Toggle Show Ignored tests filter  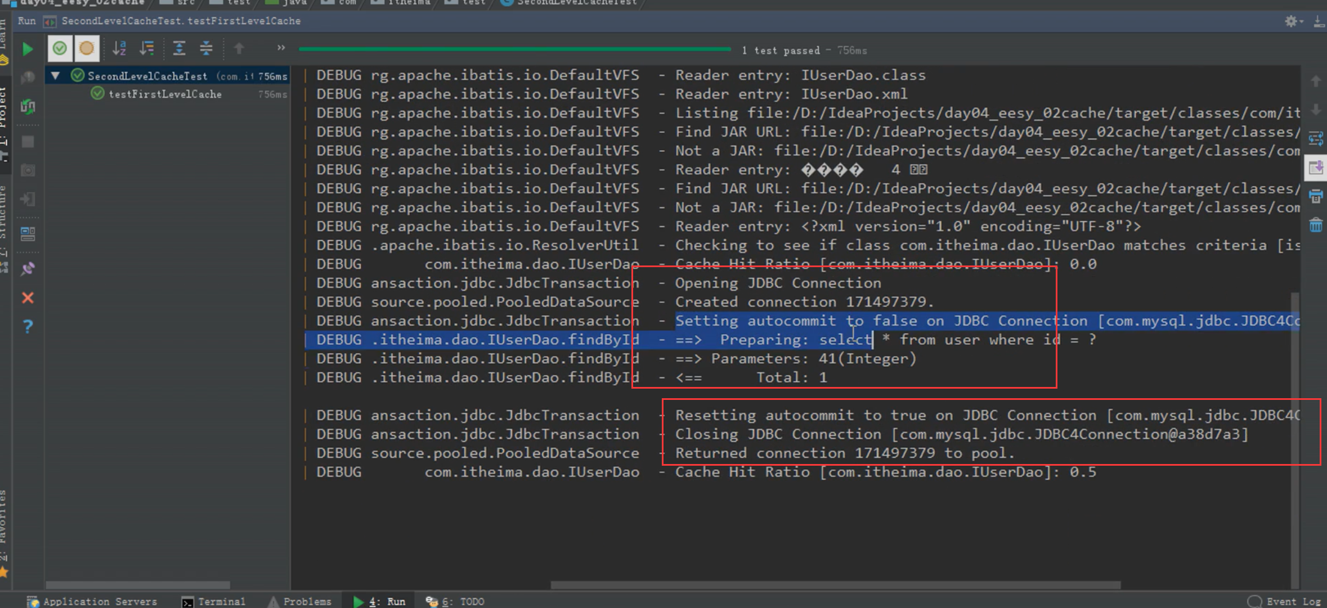[x=87, y=48]
